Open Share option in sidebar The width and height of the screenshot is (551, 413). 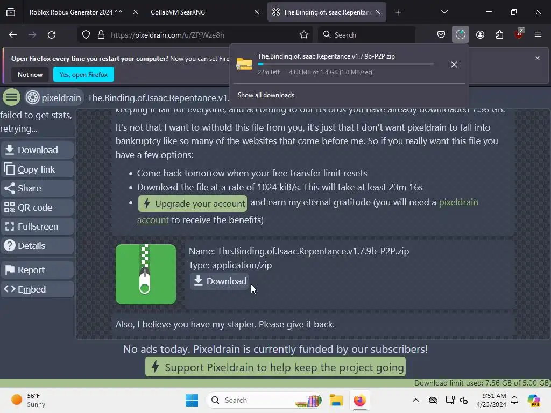coord(37,188)
